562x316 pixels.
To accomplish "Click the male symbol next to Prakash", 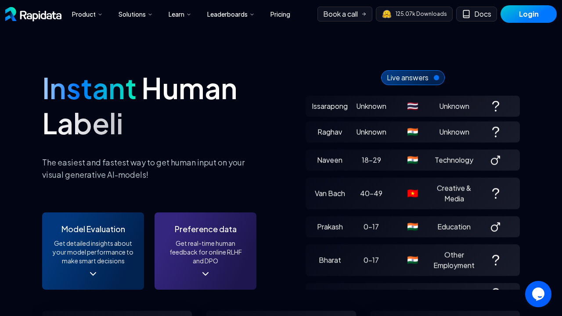I will [495, 226].
